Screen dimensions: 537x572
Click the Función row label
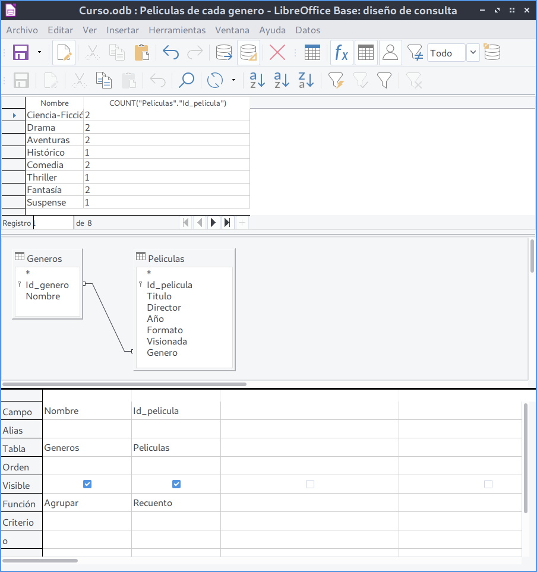(x=21, y=504)
